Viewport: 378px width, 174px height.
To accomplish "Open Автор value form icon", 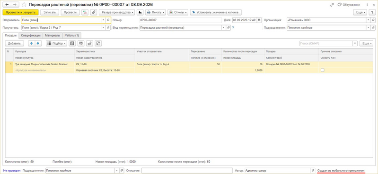I will [x=313, y=170].
